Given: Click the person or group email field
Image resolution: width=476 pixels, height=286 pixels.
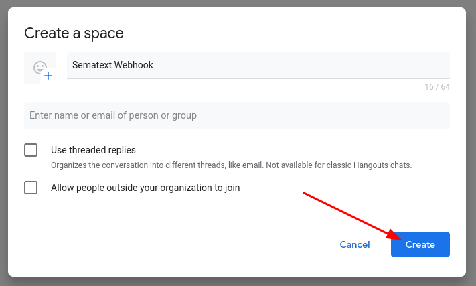Looking at the screenshot, I should 237,115.
